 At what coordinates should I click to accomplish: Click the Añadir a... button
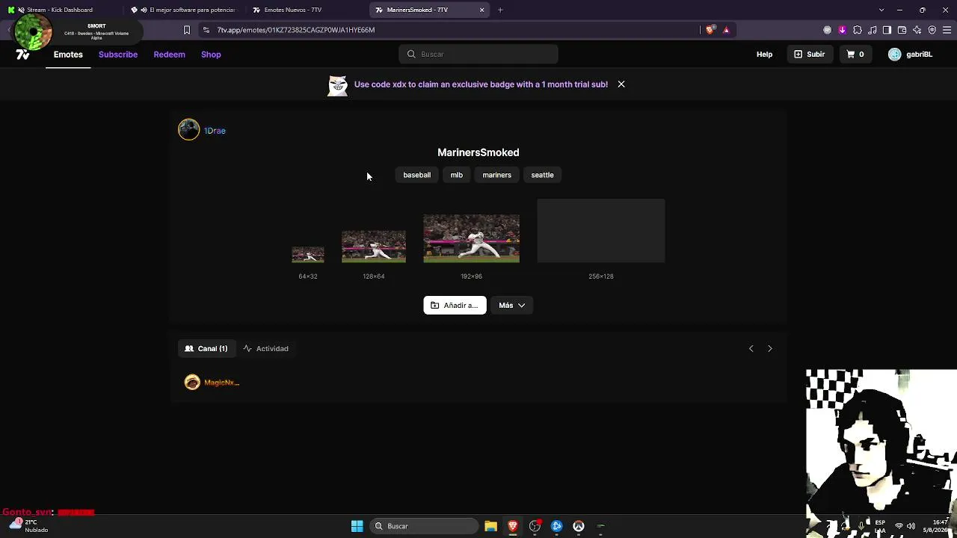click(455, 306)
